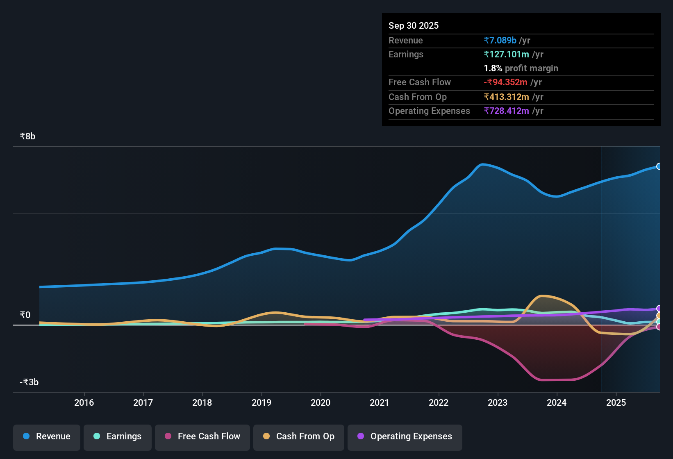Select the purple Operating Expenses legend dot
The image size is (673, 459).
[x=361, y=436]
